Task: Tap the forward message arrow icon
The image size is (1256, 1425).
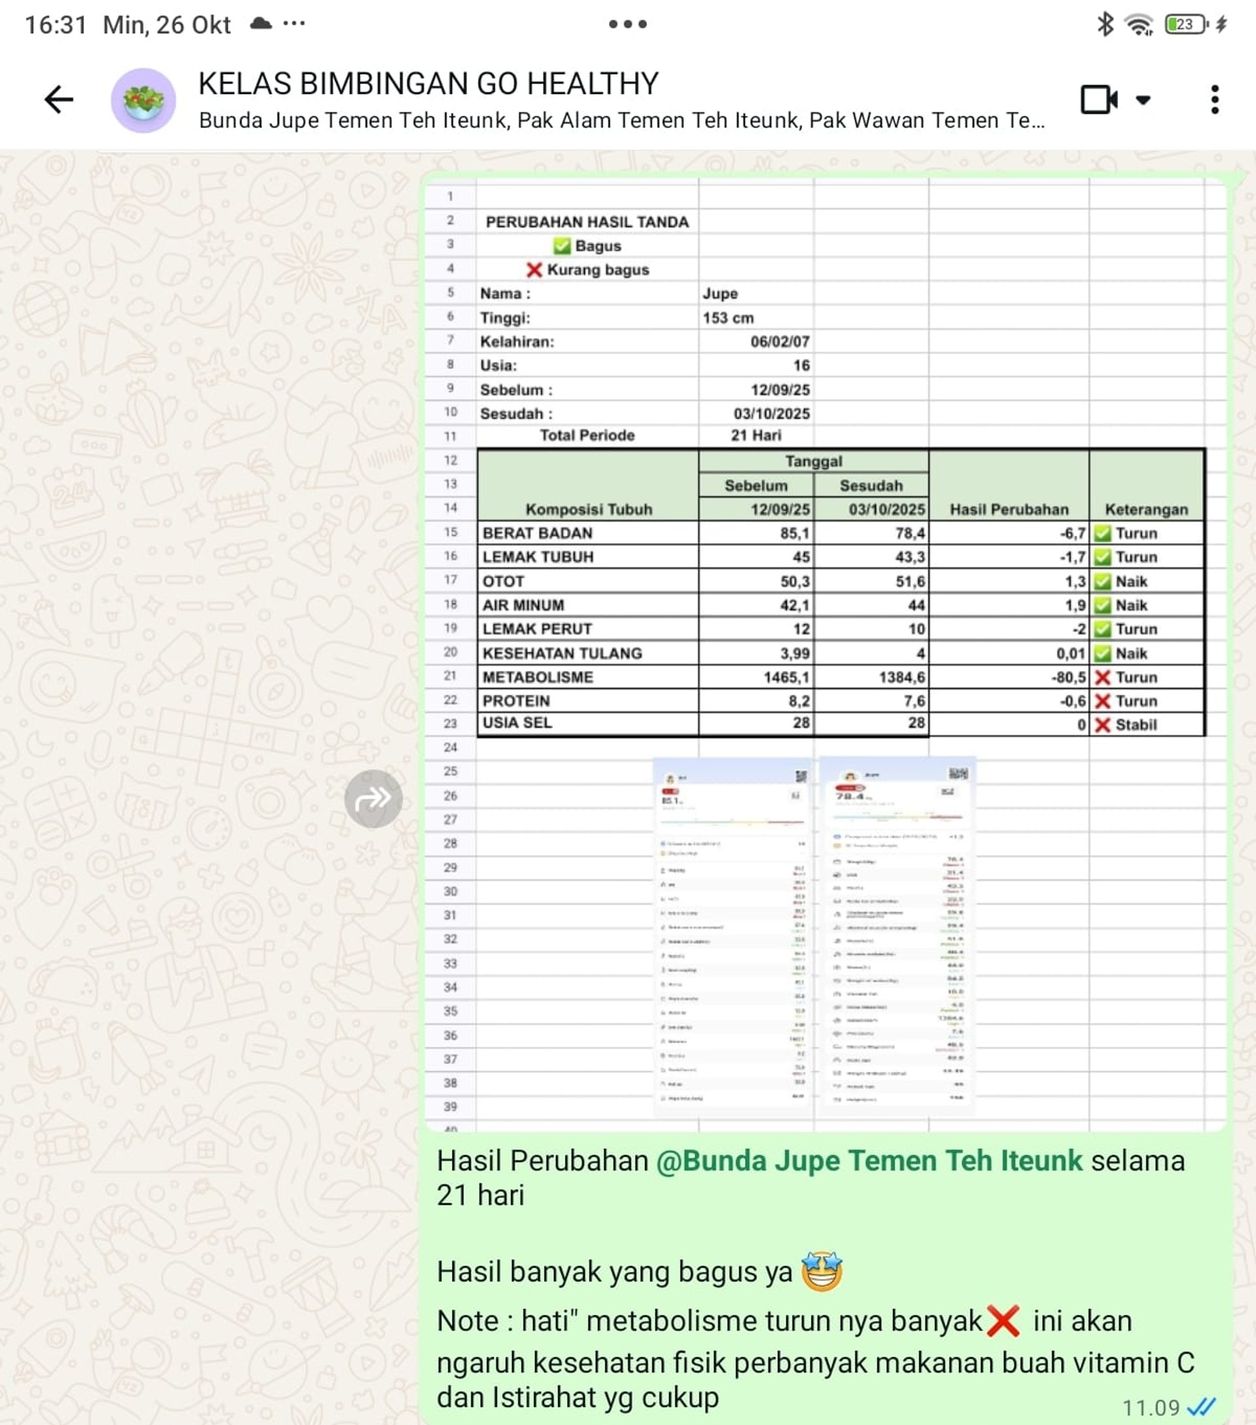Action: [x=374, y=799]
